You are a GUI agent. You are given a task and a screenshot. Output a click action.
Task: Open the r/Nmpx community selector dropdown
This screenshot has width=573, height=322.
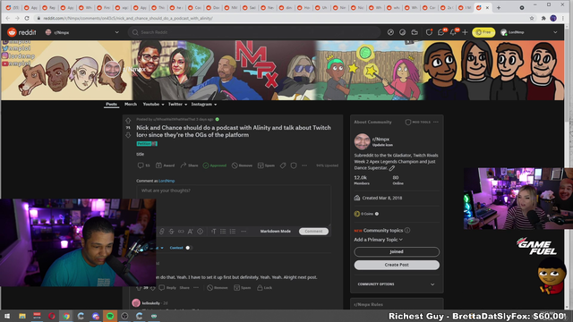tap(81, 32)
